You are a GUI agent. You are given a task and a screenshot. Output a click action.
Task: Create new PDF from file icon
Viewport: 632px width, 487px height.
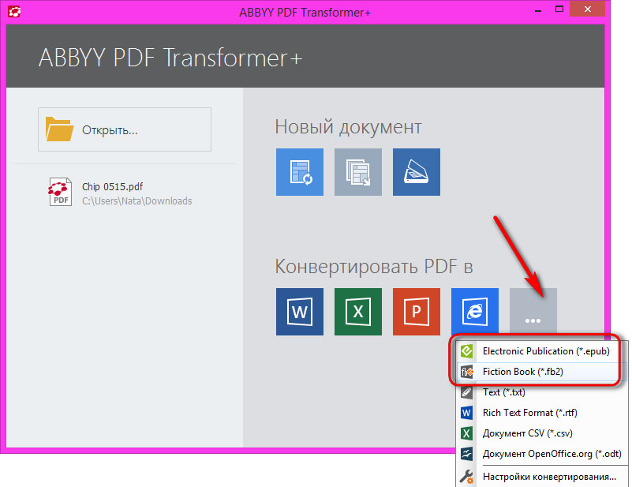click(300, 172)
